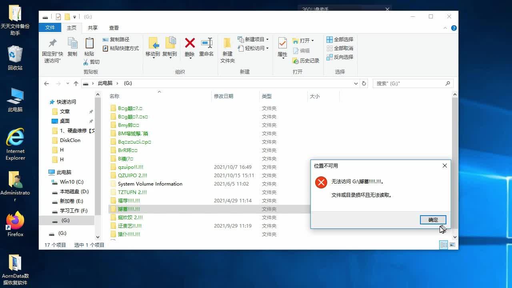Switch to Large icons view in status bar
The height and width of the screenshot is (288, 512).
tap(452, 245)
